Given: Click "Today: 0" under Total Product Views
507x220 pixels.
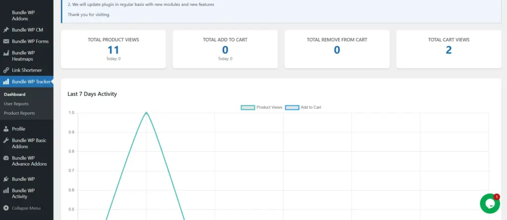Looking at the screenshot, I should 113,59.
